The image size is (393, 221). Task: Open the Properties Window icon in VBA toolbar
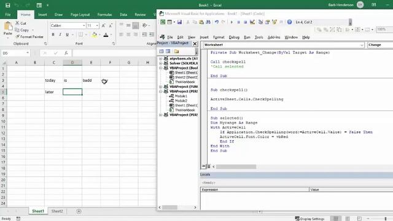click(268, 22)
